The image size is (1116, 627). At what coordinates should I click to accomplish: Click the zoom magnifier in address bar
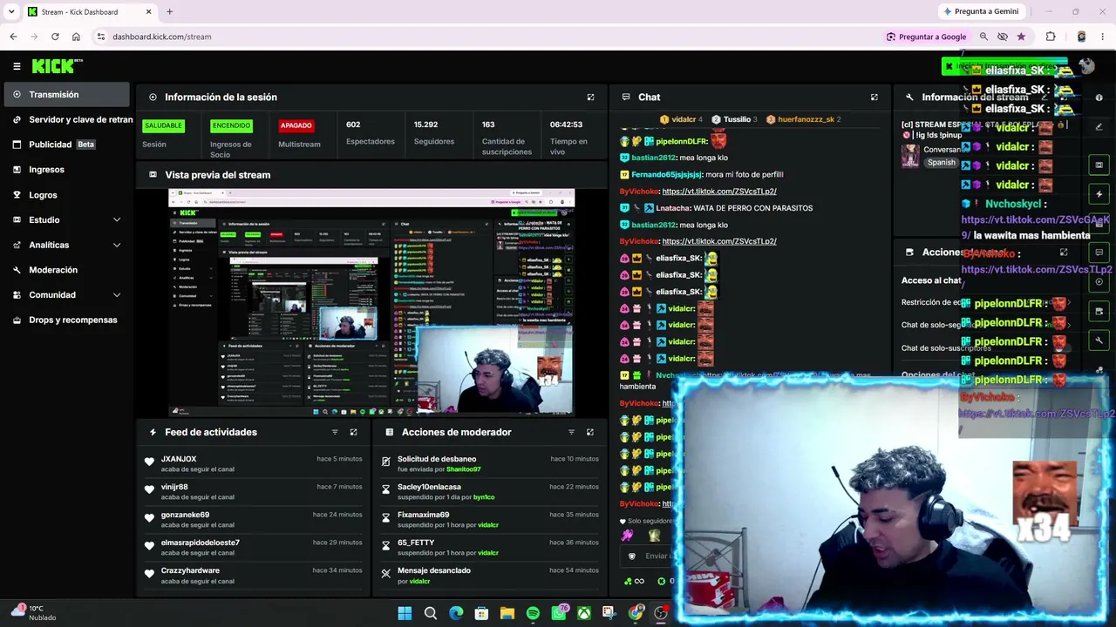coord(983,37)
